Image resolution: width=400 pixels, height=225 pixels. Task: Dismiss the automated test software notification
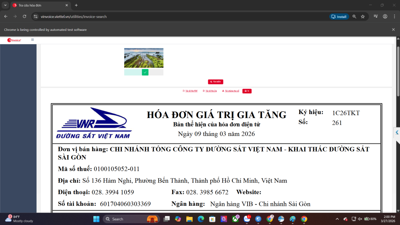pyautogui.click(x=393, y=30)
